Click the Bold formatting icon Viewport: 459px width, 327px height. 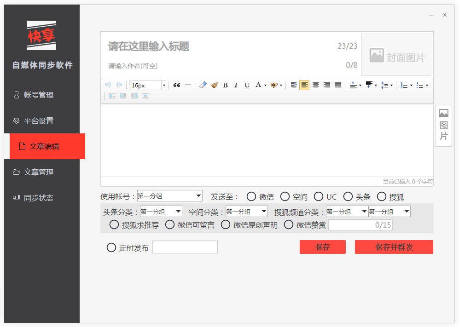pyautogui.click(x=225, y=85)
